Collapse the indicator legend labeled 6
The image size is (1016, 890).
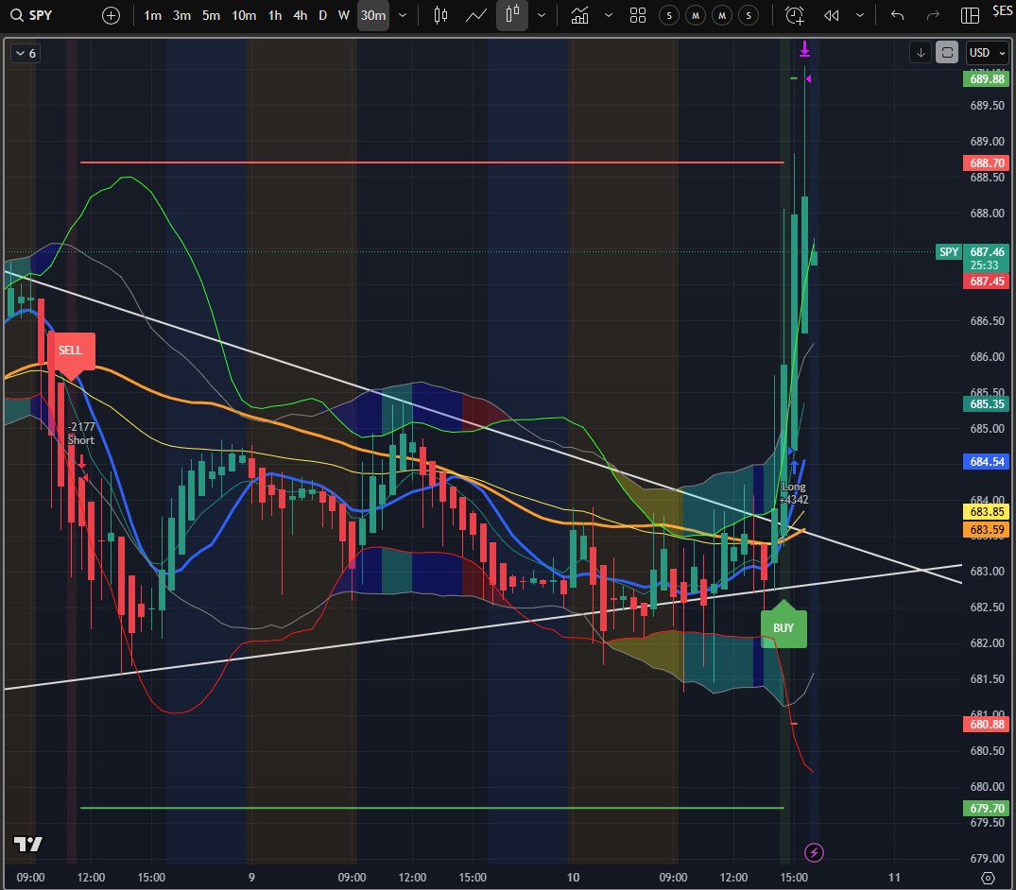tap(24, 54)
